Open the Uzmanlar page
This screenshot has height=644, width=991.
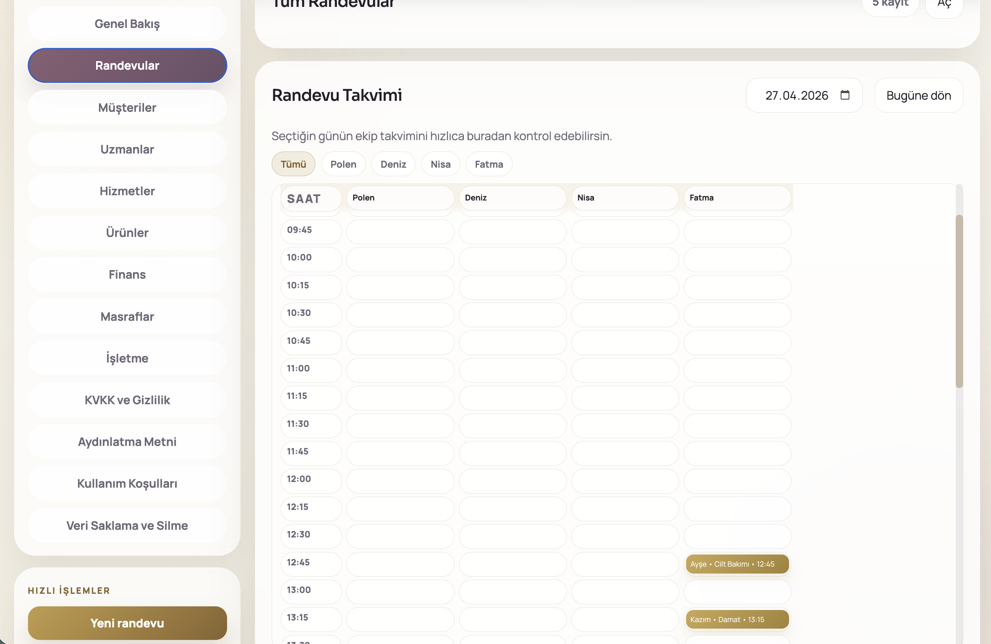coord(127,149)
